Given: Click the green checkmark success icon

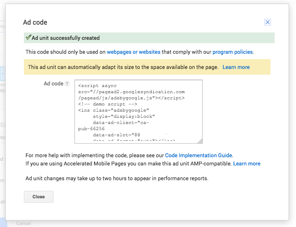Looking at the screenshot, I should (x=28, y=37).
